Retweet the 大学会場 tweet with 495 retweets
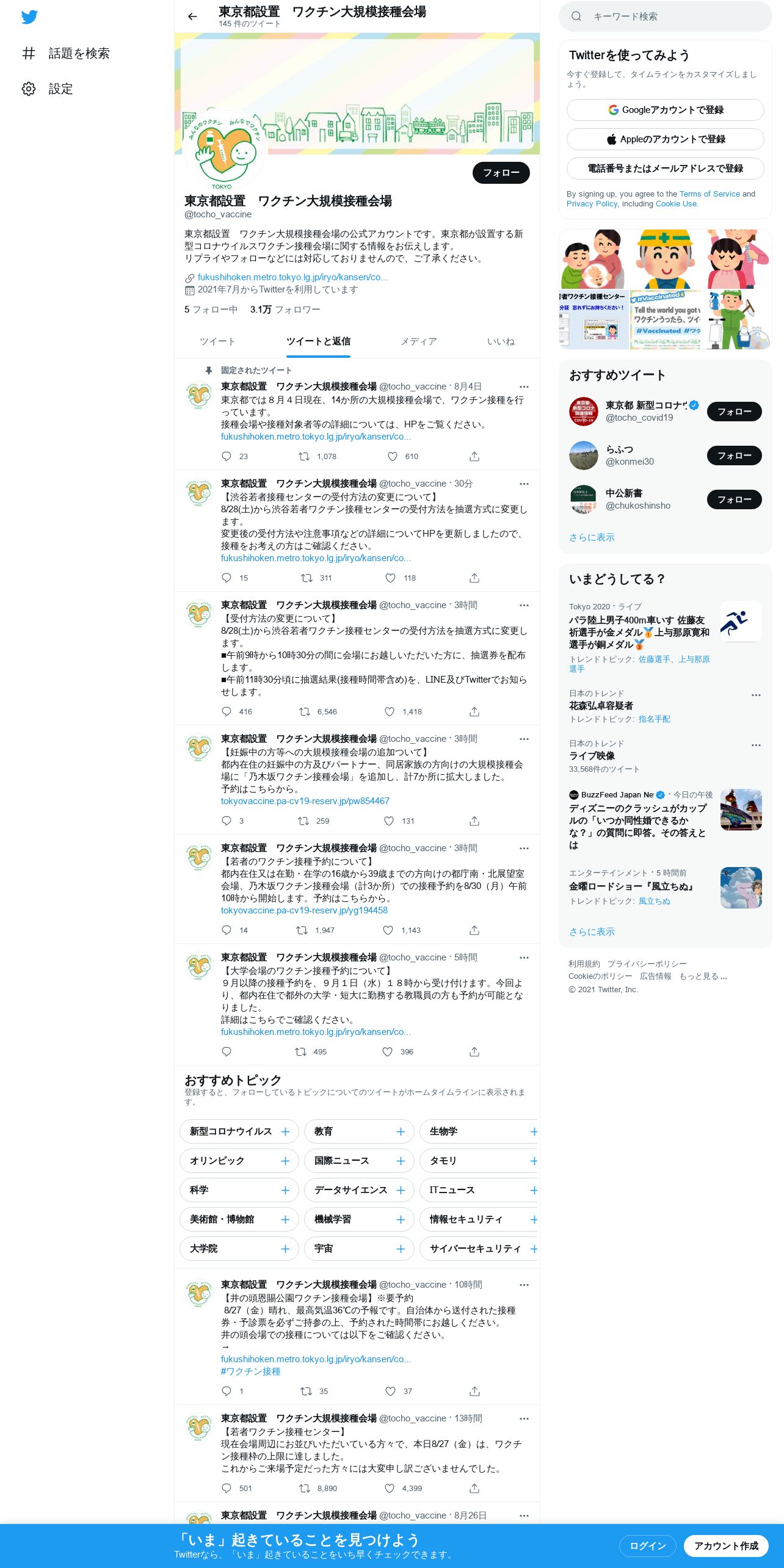This screenshot has width=784, height=1568. tap(301, 1051)
